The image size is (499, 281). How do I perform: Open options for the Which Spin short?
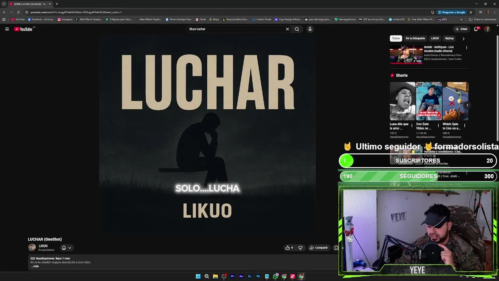coord(464,126)
